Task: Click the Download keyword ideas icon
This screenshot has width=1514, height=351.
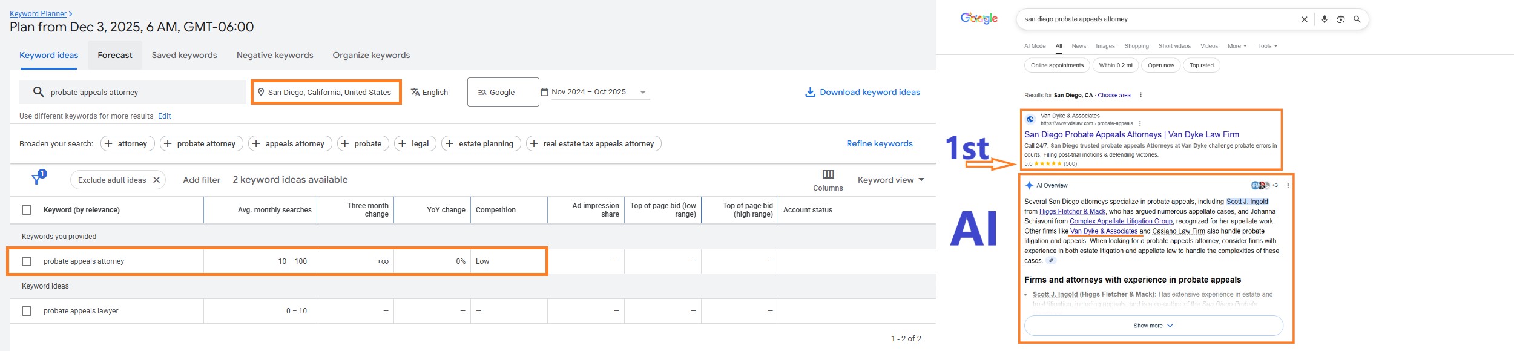Action: 809,92
